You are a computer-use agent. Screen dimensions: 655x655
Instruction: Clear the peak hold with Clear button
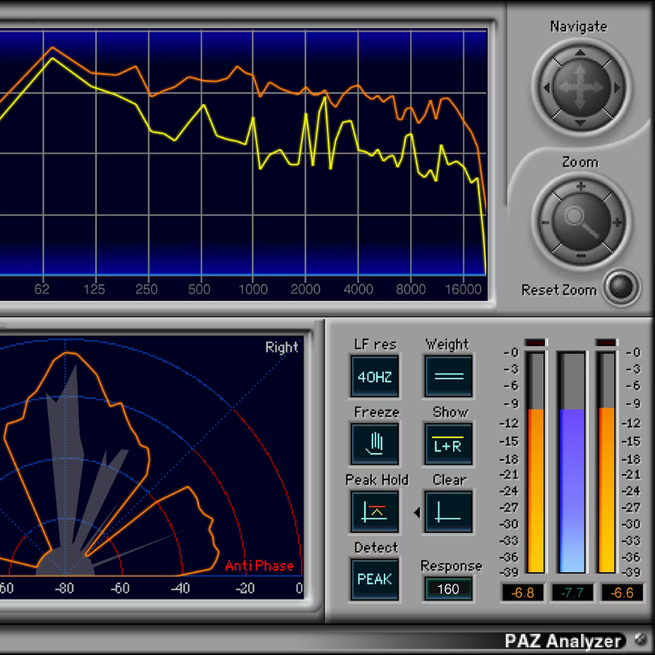coord(448,511)
